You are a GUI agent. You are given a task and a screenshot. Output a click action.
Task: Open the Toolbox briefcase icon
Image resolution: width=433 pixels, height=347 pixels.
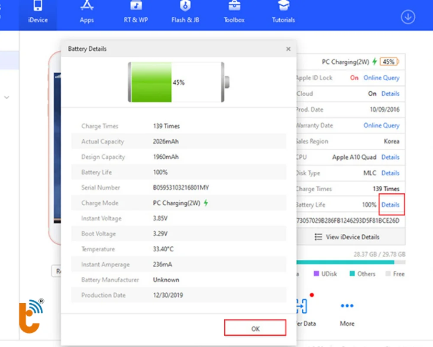coord(234,7)
